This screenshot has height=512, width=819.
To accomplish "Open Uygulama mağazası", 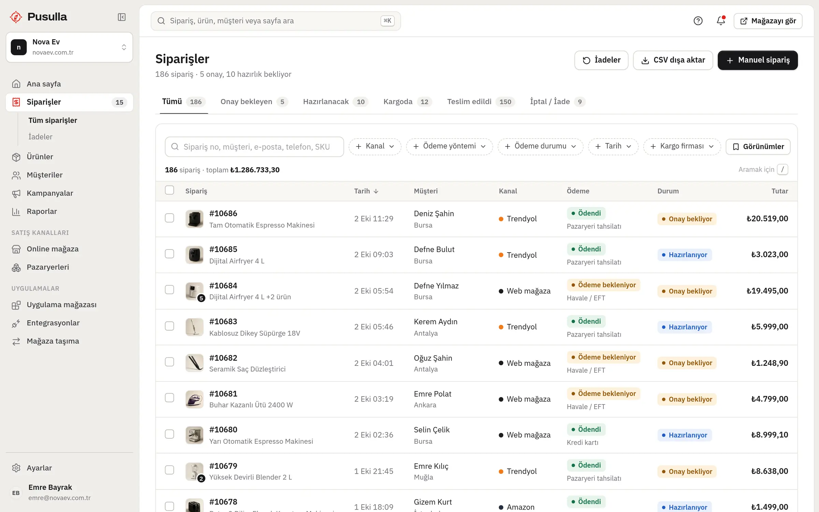I will pos(69,304).
